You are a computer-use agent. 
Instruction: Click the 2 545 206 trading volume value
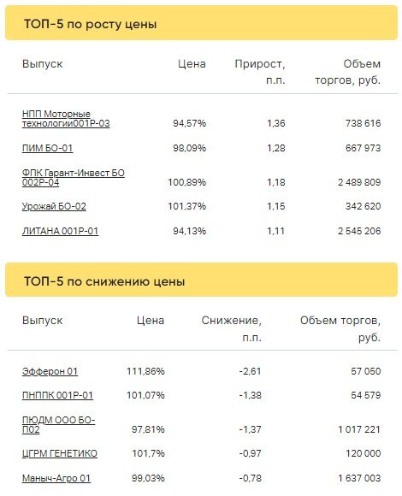click(359, 231)
